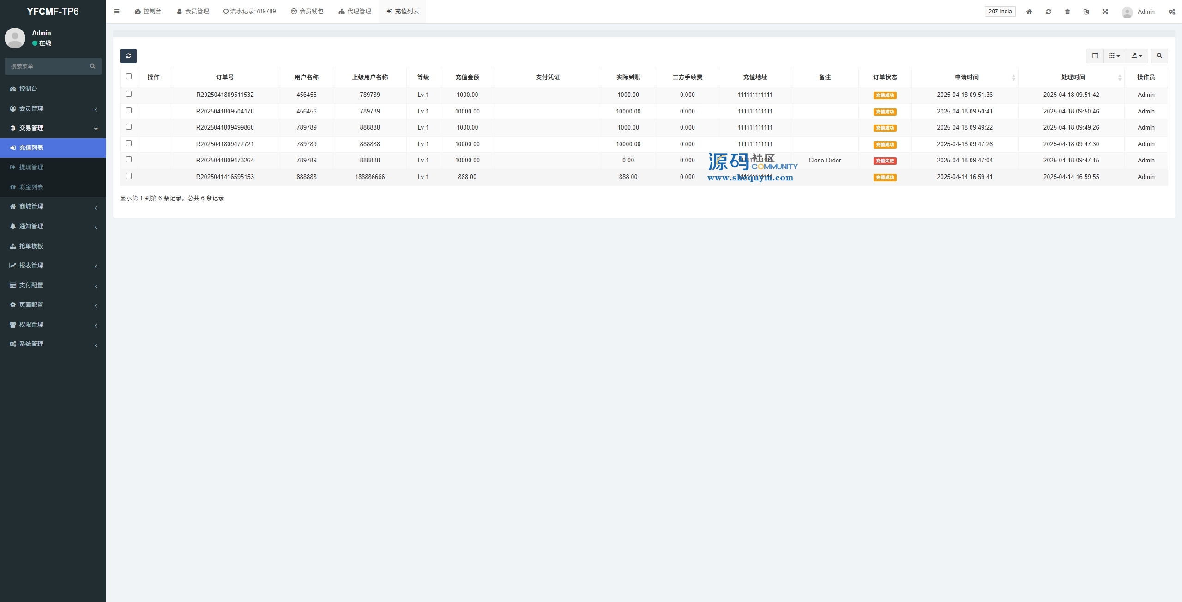Click the settings gears icon at top right
The height and width of the screenshot is (602, 1182).
coord(1172,12)
